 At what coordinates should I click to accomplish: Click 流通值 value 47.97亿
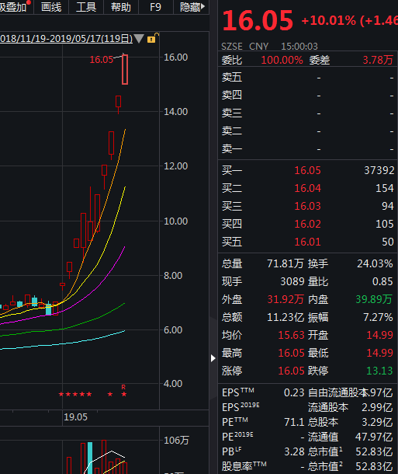[x=374, y=437]
